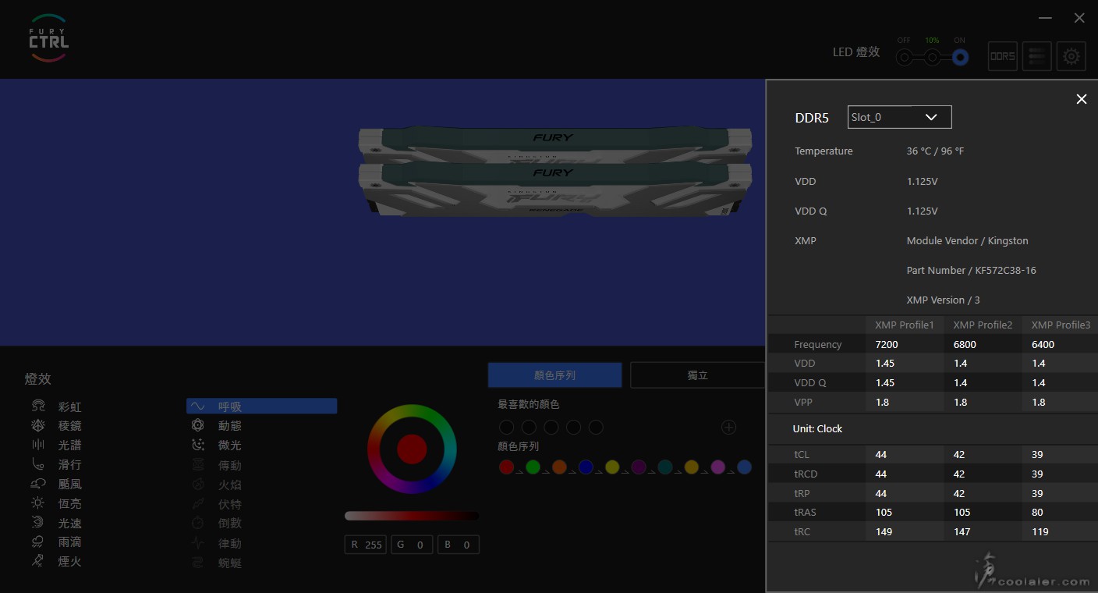Switch to the 獨立 tab
1098x593 pixels.
tap(697, 375)
